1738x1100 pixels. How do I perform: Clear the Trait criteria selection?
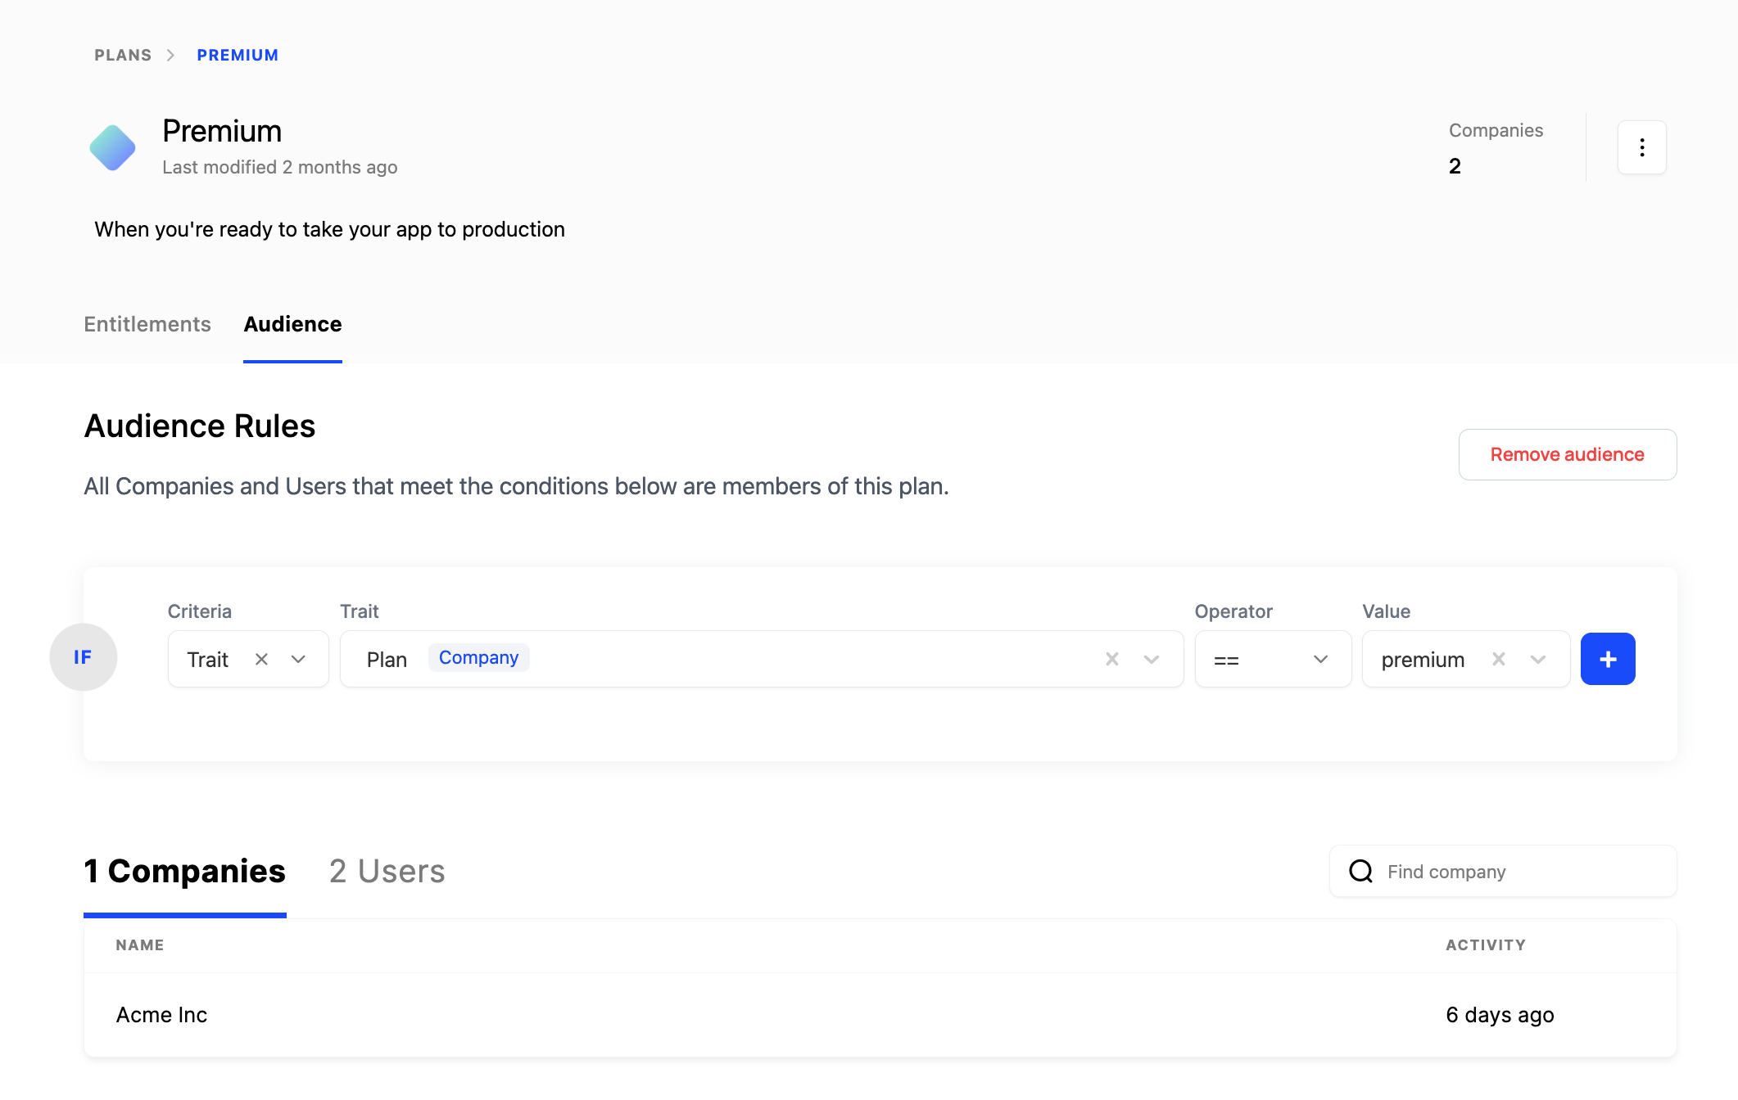[261, 659]
